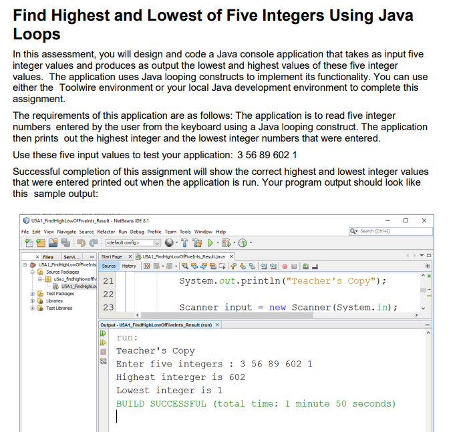469x432 pixels.
Task: Open the Refactor menu
Action: 106,232
